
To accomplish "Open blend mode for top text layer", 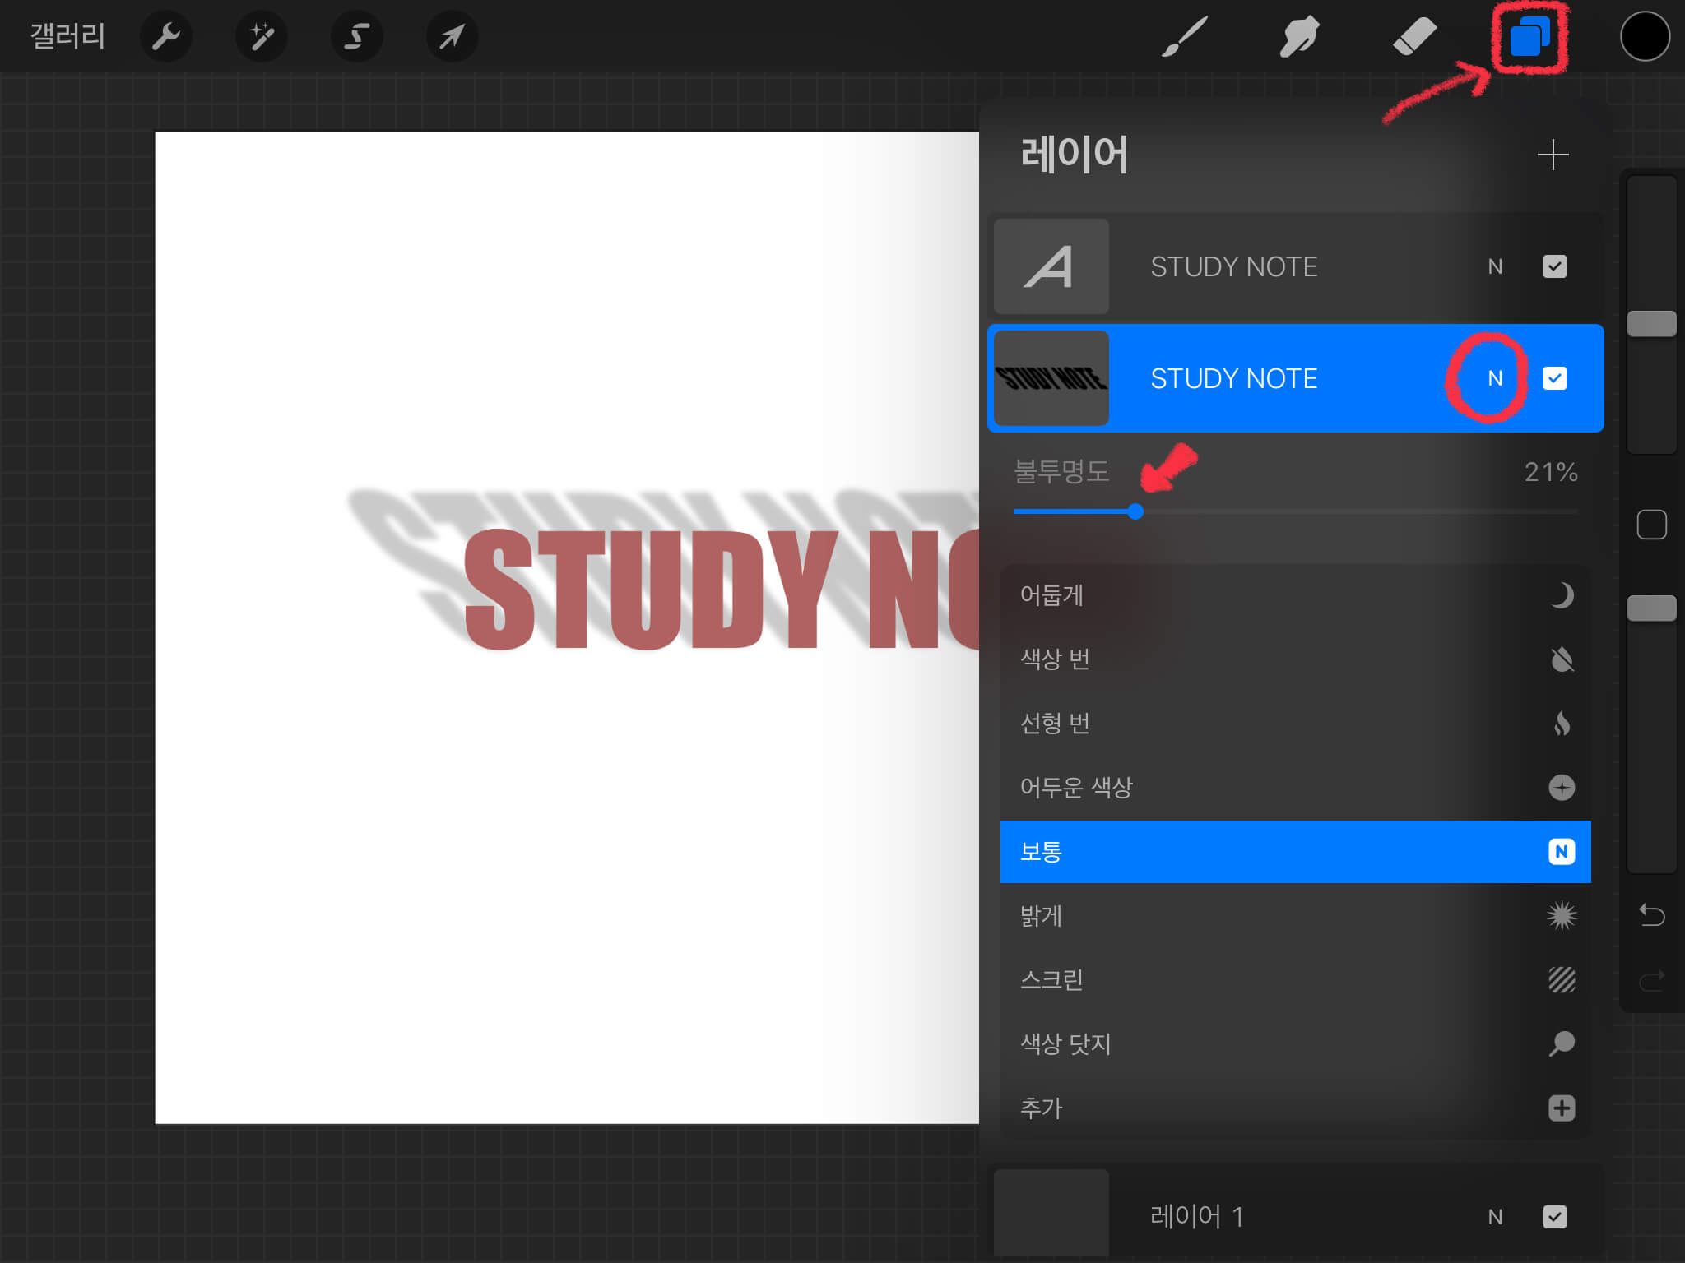I will pyautogui.click(x=1495, y=266).
